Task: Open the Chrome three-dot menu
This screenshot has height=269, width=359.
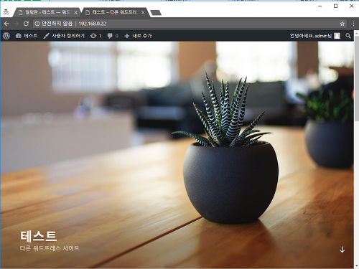Action: pyautogui.click(x=353, y=24)
